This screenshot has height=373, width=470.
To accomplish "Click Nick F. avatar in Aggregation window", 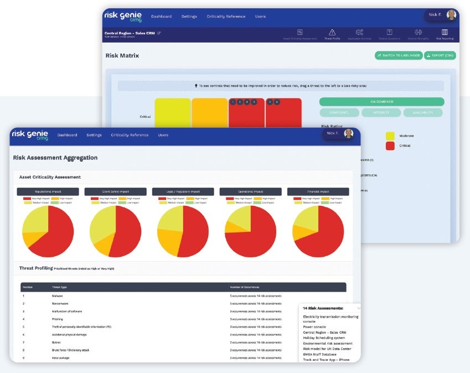I will [x=348, y=133].
